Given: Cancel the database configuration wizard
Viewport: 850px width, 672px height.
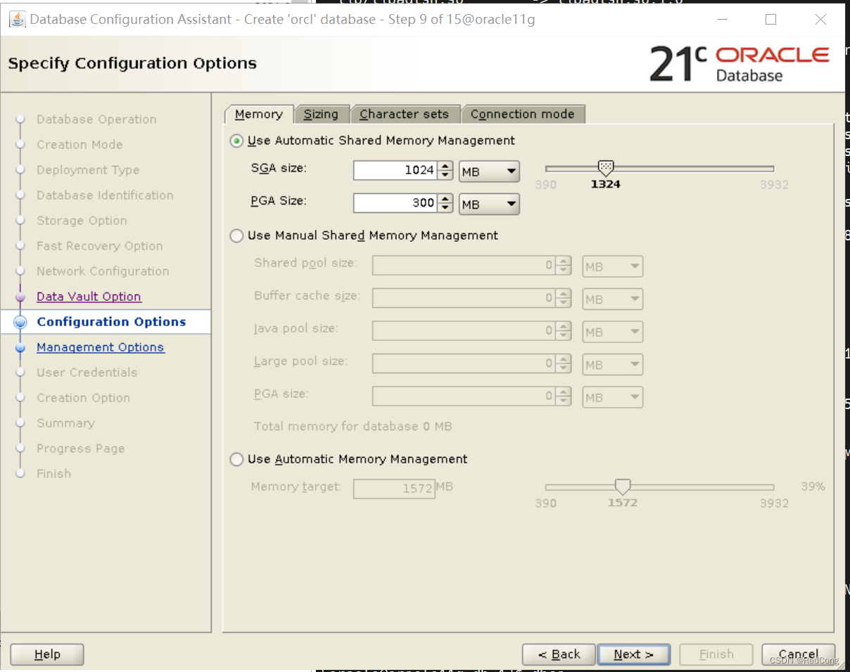Looking at the screenshot, I should tap(799, 654).
